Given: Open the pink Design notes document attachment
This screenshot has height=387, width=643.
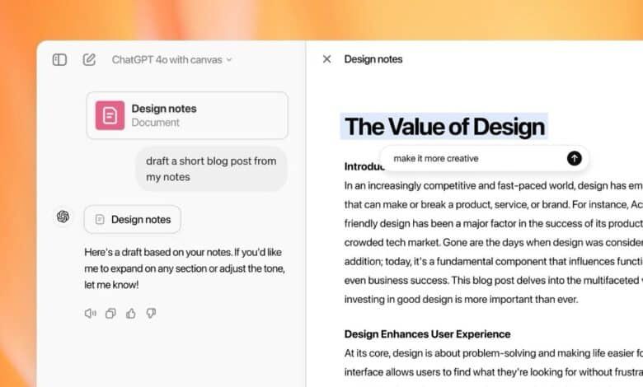Looking at the screenshot, I should point(187,115).
